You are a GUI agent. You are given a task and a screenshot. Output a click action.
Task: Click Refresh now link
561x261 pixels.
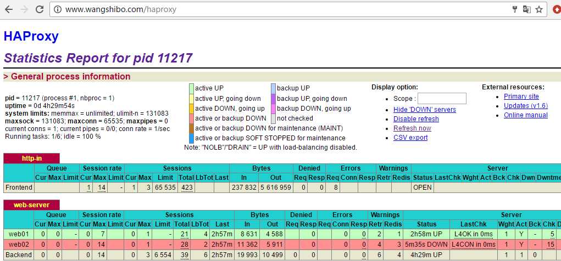412,128
